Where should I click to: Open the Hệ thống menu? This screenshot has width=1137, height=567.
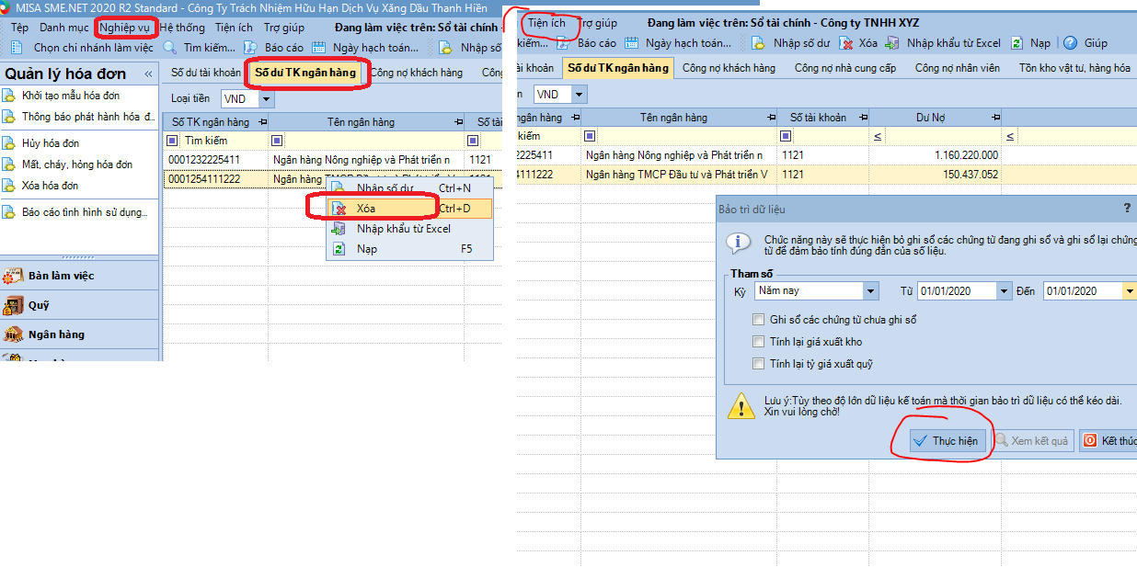coord(182,28)
